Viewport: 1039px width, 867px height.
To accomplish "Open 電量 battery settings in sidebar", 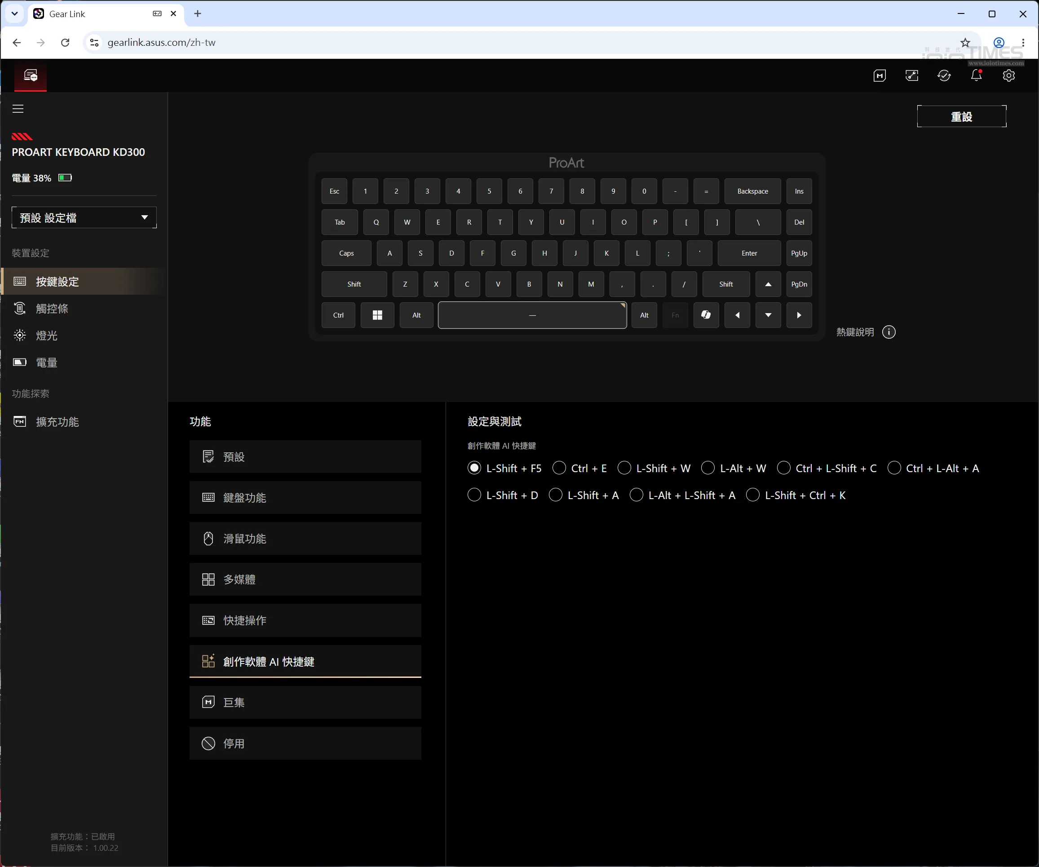I will 83,363.
